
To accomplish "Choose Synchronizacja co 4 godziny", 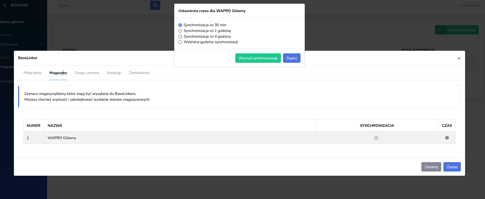I will 180,37.
